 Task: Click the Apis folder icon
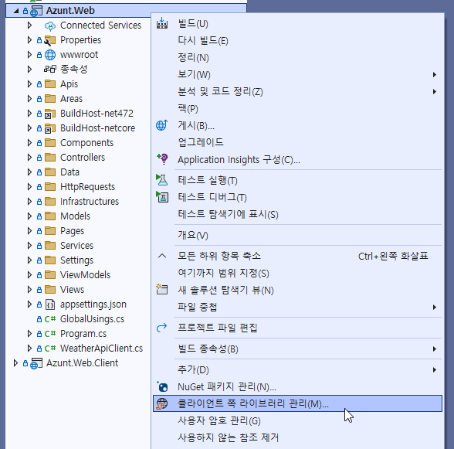coord(50,84)
